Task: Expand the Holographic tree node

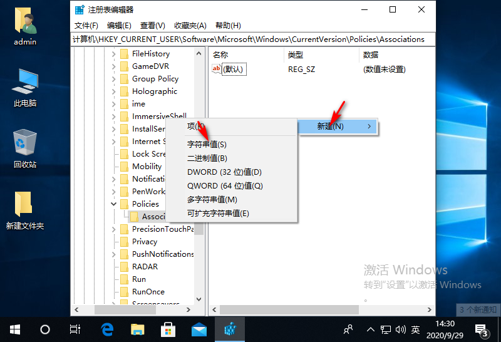Action: pos(114,91)
